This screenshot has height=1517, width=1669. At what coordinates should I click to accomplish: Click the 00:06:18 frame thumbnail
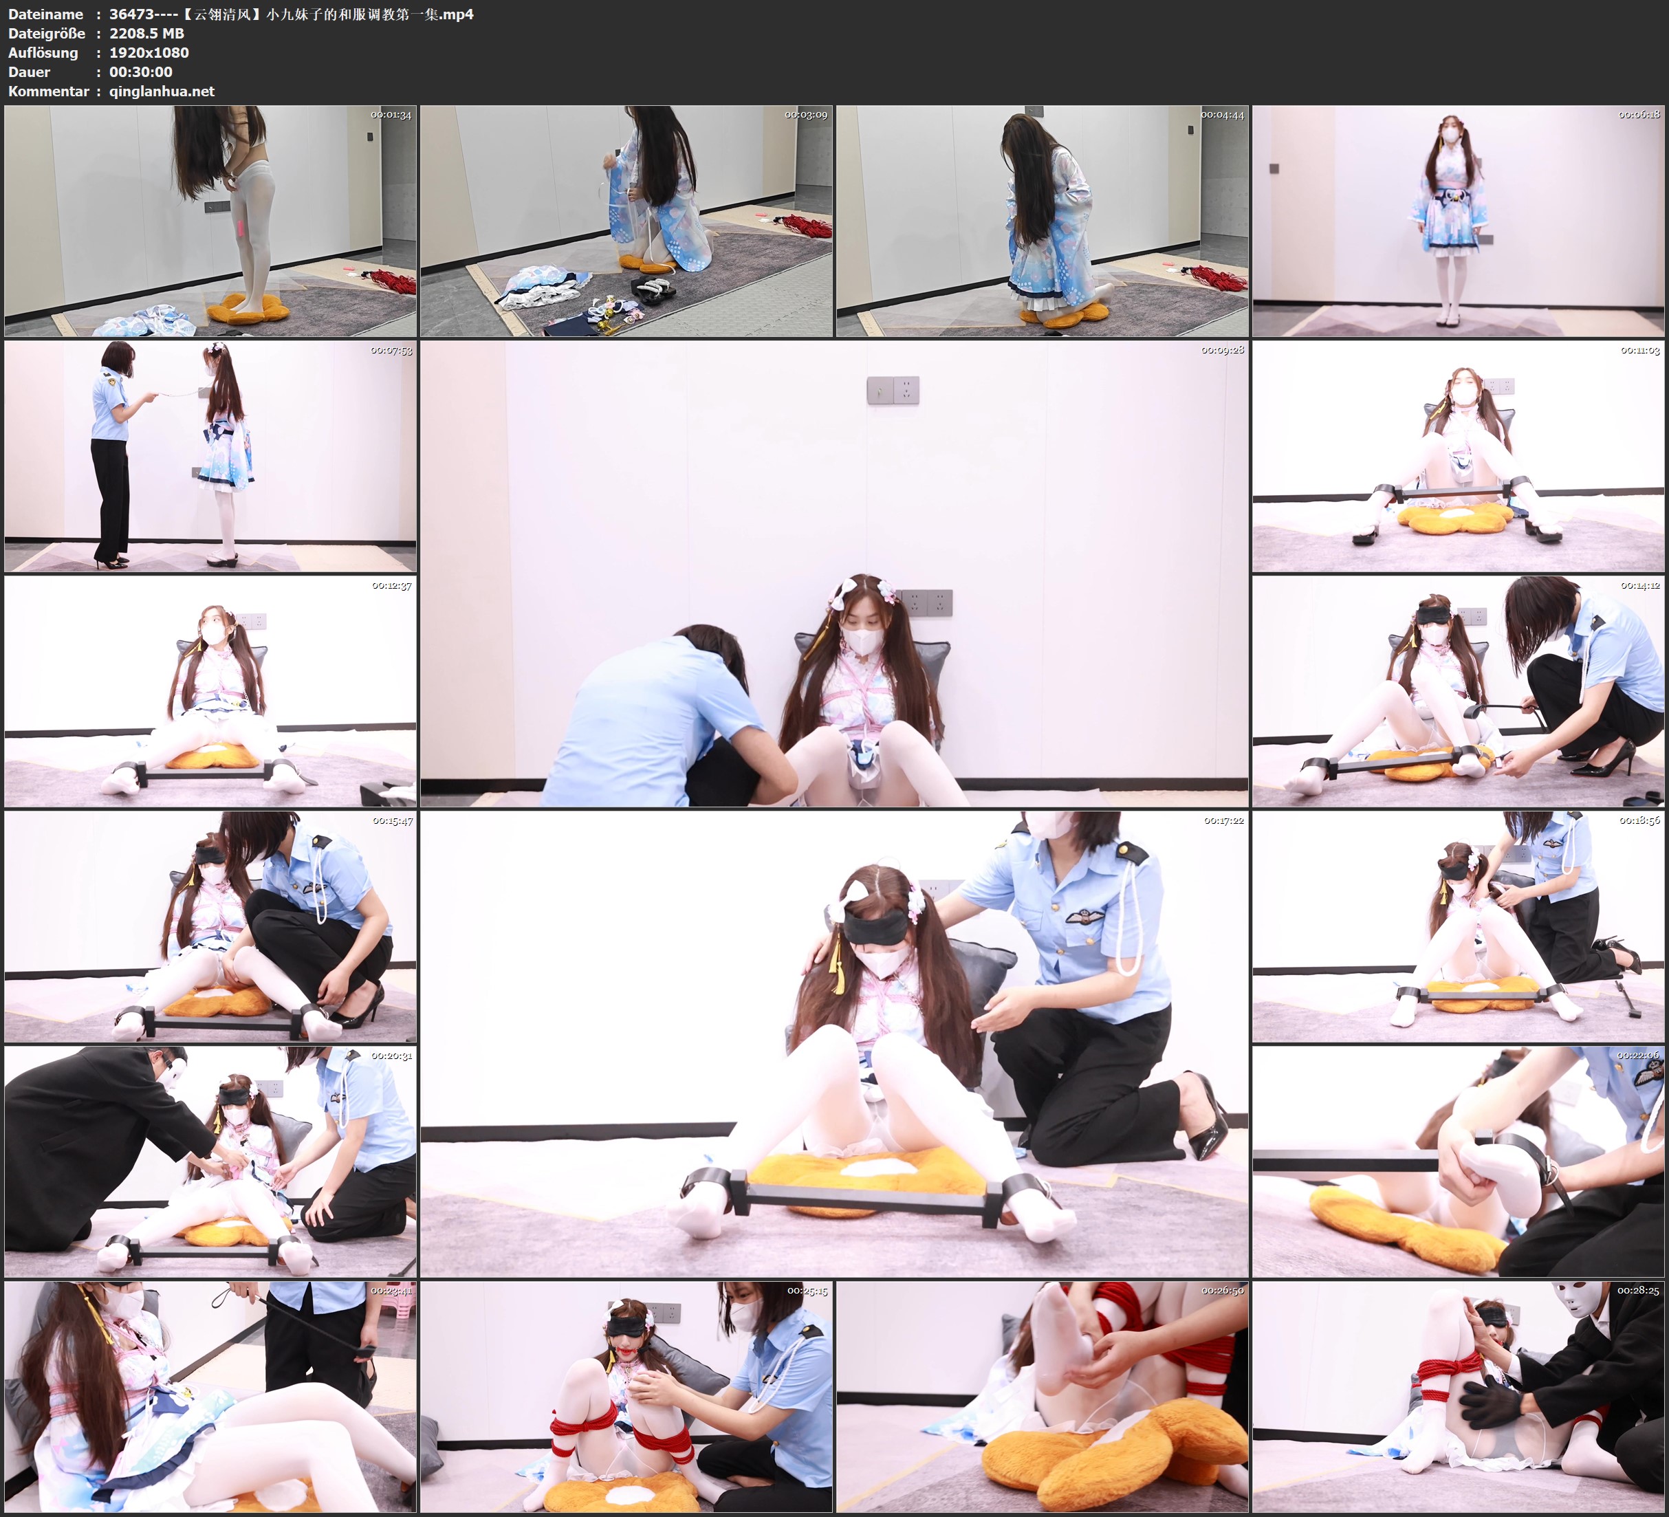pyautogui.click(x=1459, y=221)
